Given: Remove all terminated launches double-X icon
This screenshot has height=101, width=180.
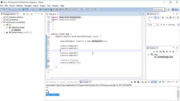Looking at the screenshot, I should click(x=138, y=82).
